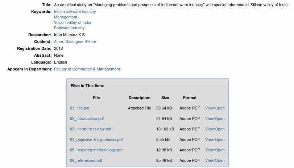Click View/Open for 04_objective & hypothesis.pdf

(215, 139)
